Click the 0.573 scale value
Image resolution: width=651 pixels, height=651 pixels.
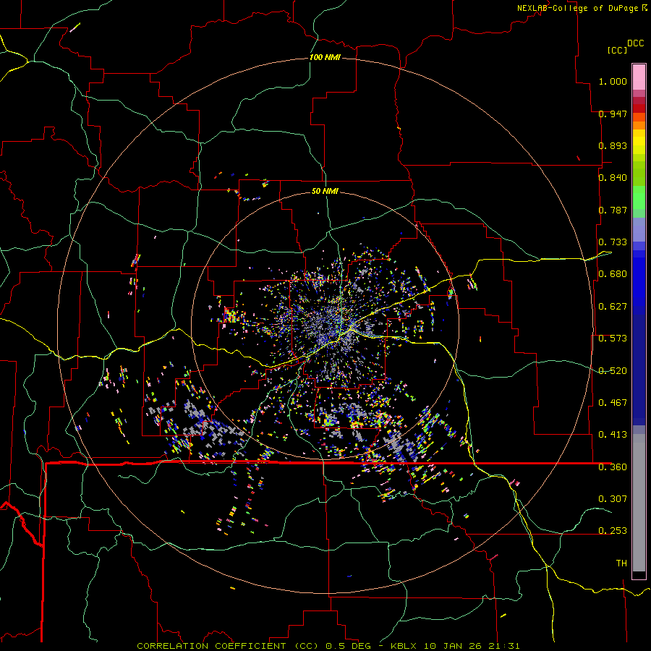(613, 339)
